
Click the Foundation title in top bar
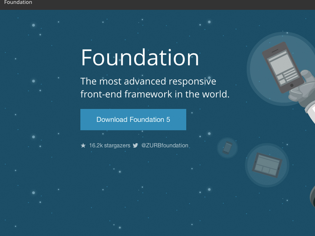coord(18,2)
